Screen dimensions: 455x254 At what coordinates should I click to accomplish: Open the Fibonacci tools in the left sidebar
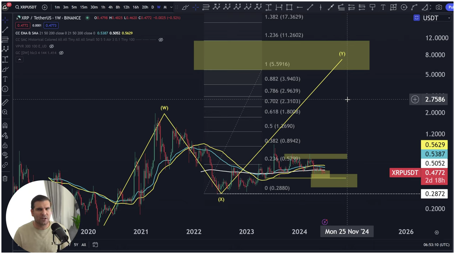pyautogui.click(x=5, y=39)
